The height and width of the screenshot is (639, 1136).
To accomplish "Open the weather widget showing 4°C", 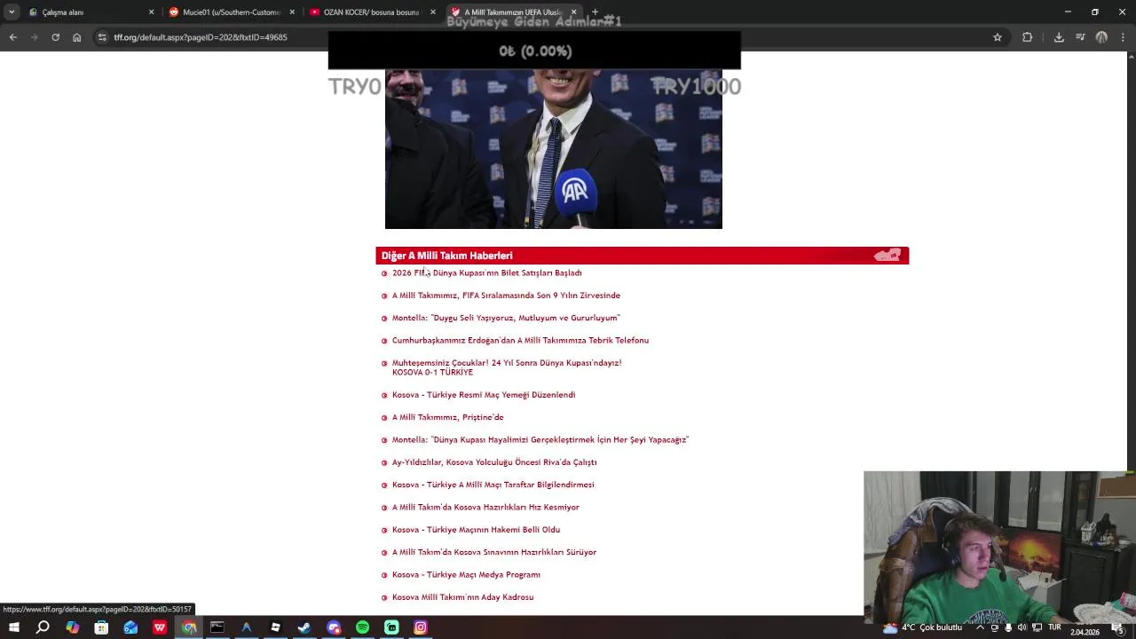I will coord(921,627).
